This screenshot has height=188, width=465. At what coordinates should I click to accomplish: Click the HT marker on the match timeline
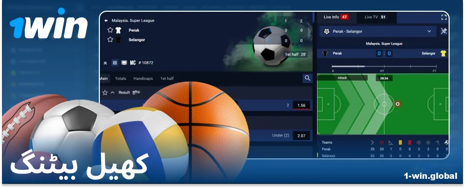[x=382, y=71]
